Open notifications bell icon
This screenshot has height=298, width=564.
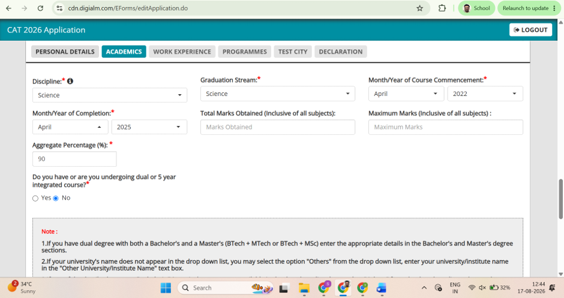[552, 288]
